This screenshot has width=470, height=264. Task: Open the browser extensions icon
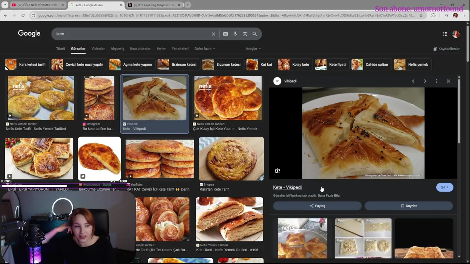[x=433, y=15]
